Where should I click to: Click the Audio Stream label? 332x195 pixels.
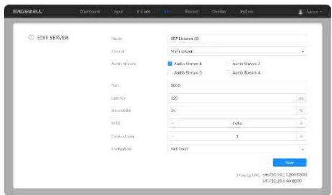[124, 64]
